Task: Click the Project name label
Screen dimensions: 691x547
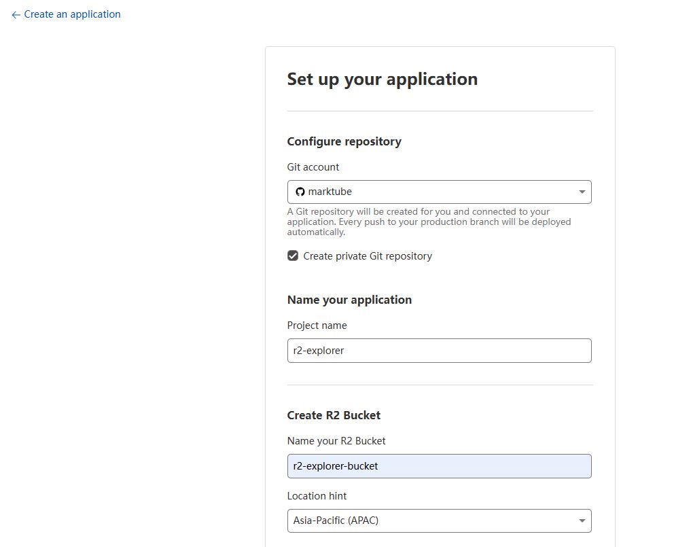Action: (317, 325)
